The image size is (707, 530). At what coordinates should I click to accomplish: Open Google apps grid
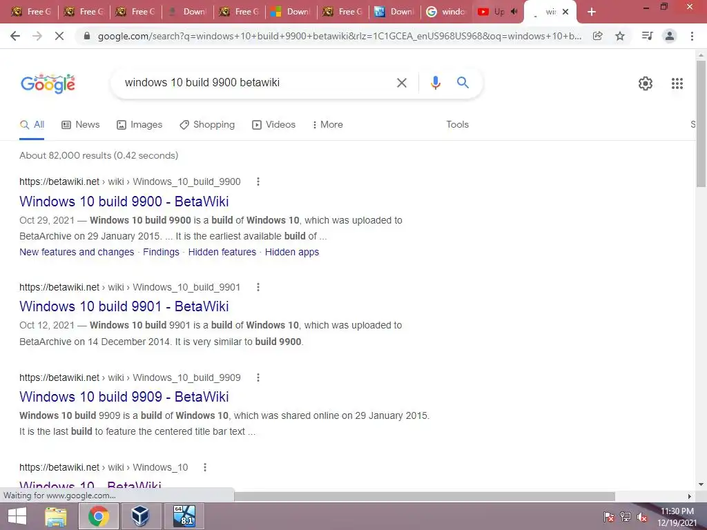[x=677, y=84]
